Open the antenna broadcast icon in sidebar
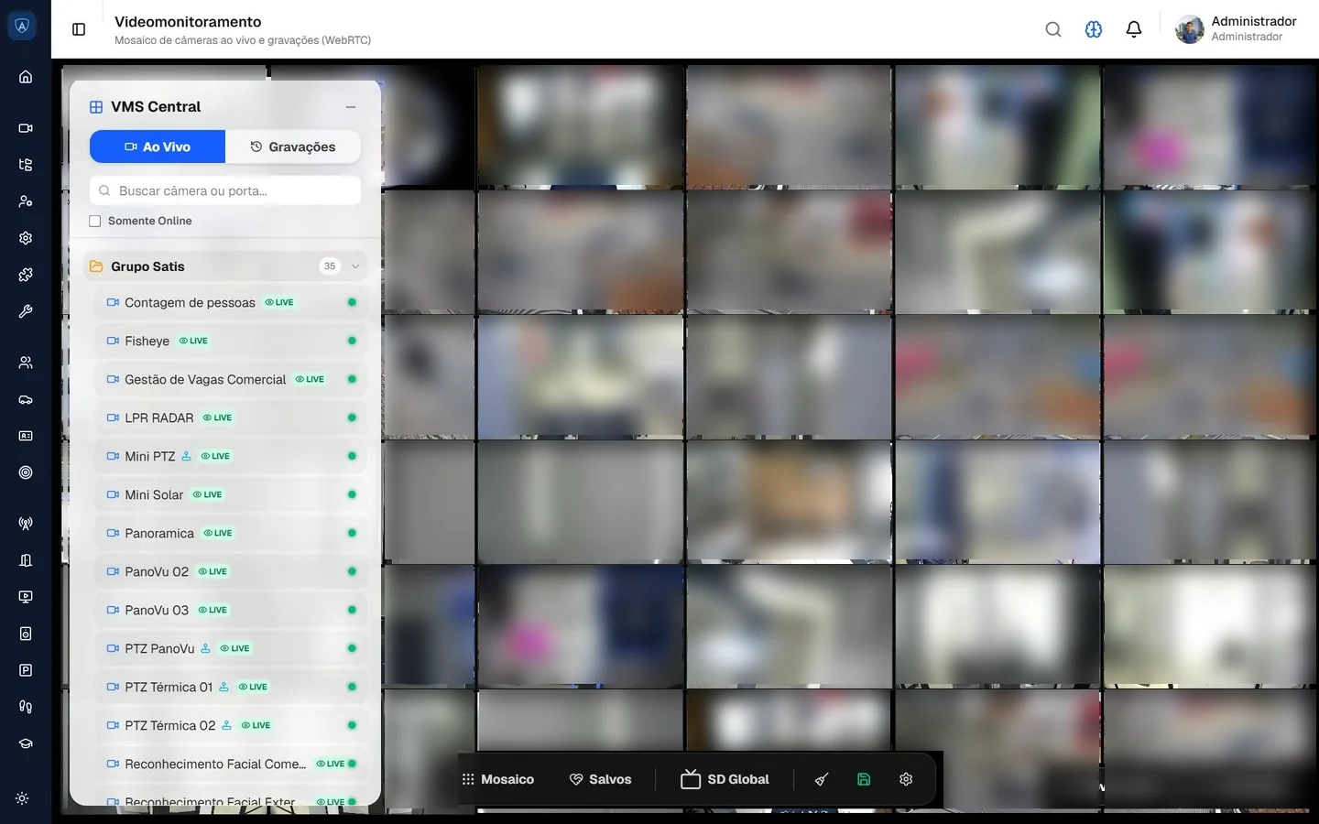Viewport: 1319px width, 824px height. click(26, 524)
